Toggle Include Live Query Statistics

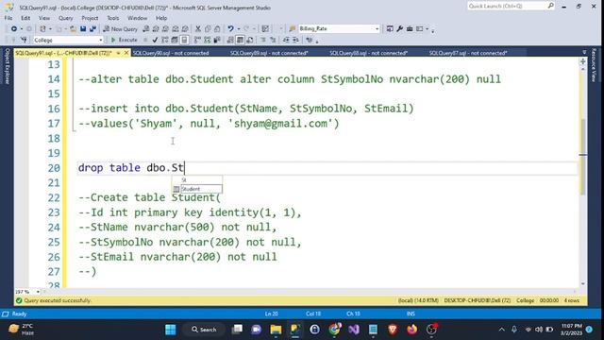208,40
